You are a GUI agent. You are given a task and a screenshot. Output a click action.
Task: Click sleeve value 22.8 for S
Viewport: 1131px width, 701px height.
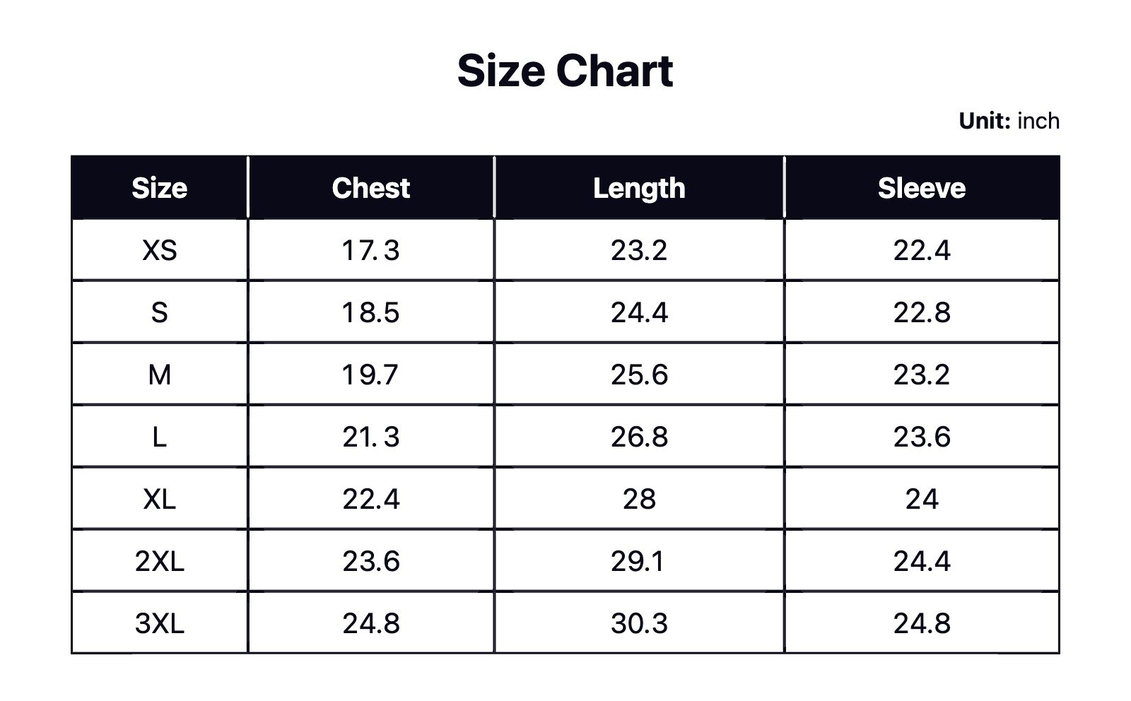(921, 312)
